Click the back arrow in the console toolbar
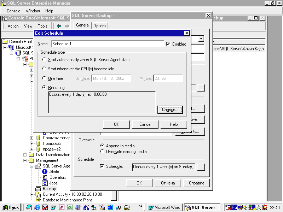Viewport: 283px width, 212px height. pyautogui.click(x=59, y=26)
